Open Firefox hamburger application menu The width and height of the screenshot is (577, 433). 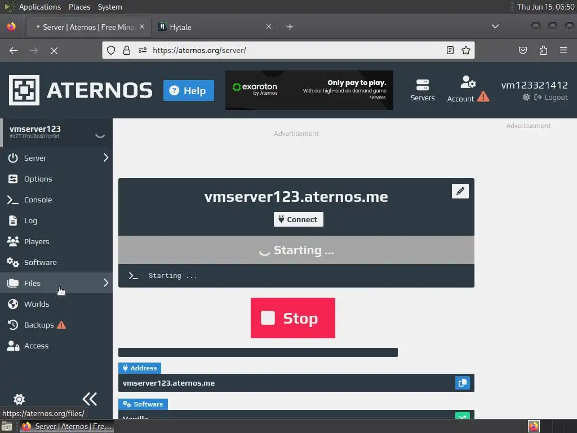tap(563, 50)
